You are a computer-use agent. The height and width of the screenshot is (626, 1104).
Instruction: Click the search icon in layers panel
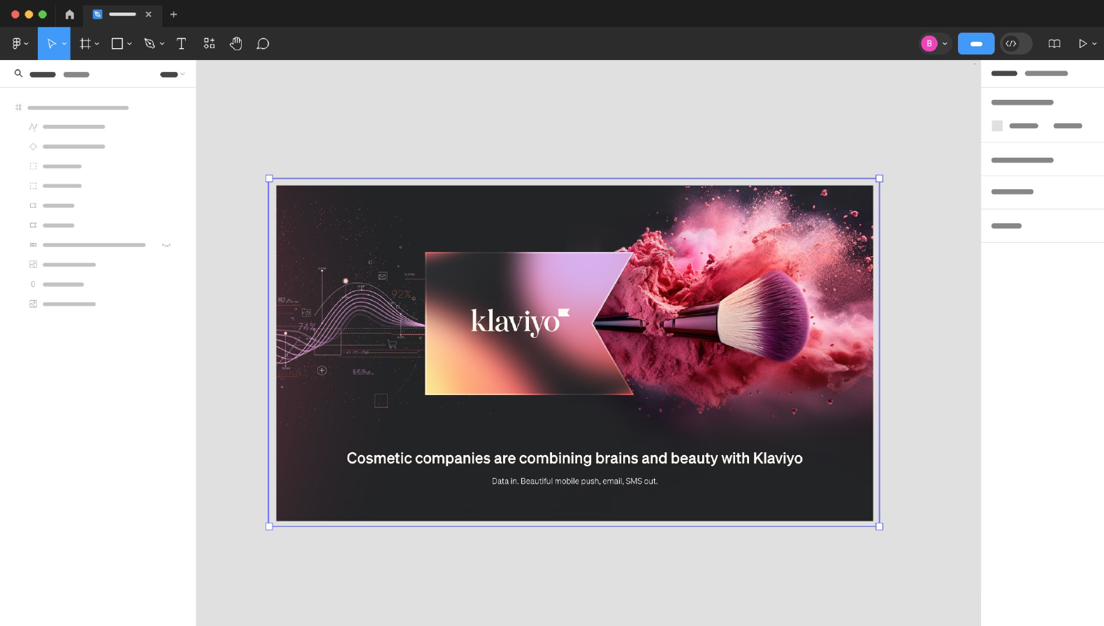click(x=19, y=73)
